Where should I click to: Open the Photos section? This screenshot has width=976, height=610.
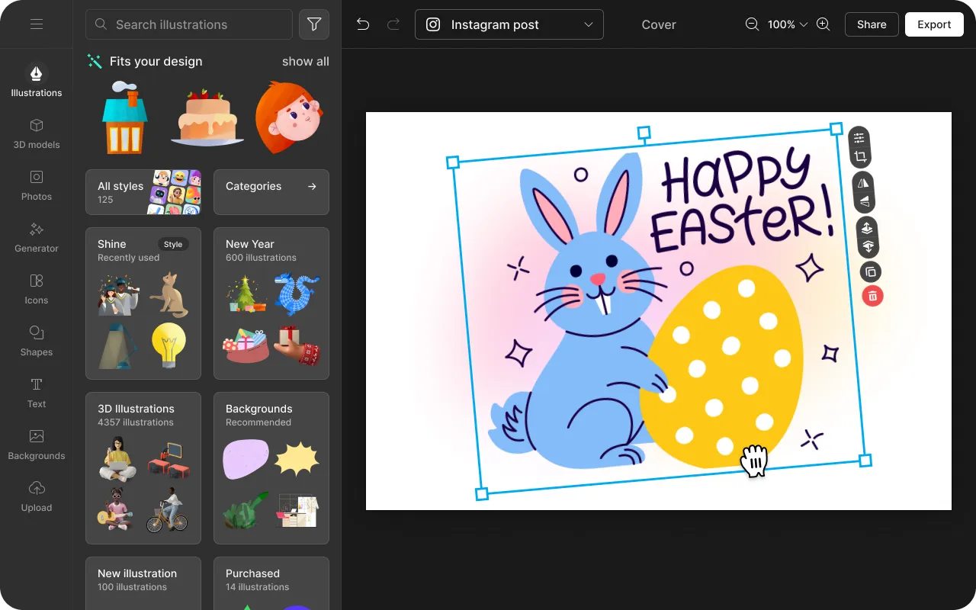tap(36, 185)
